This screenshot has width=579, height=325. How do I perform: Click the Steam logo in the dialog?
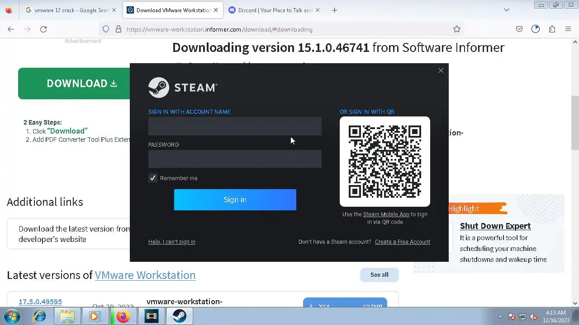click(183, 88)
